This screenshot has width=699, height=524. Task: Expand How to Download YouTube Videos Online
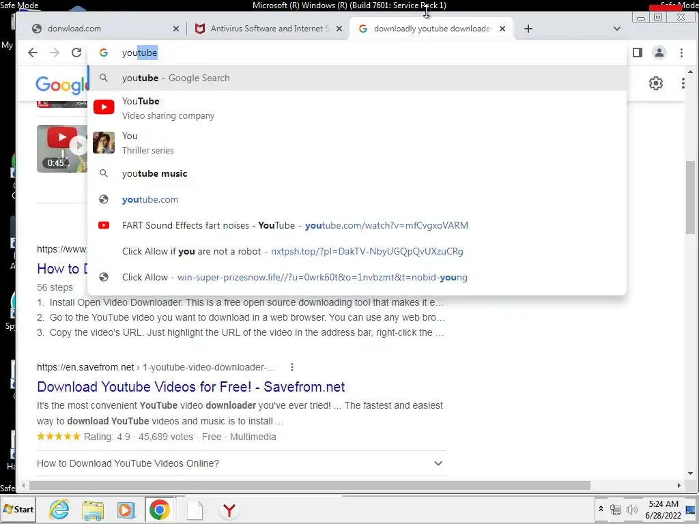click(241, 463)
